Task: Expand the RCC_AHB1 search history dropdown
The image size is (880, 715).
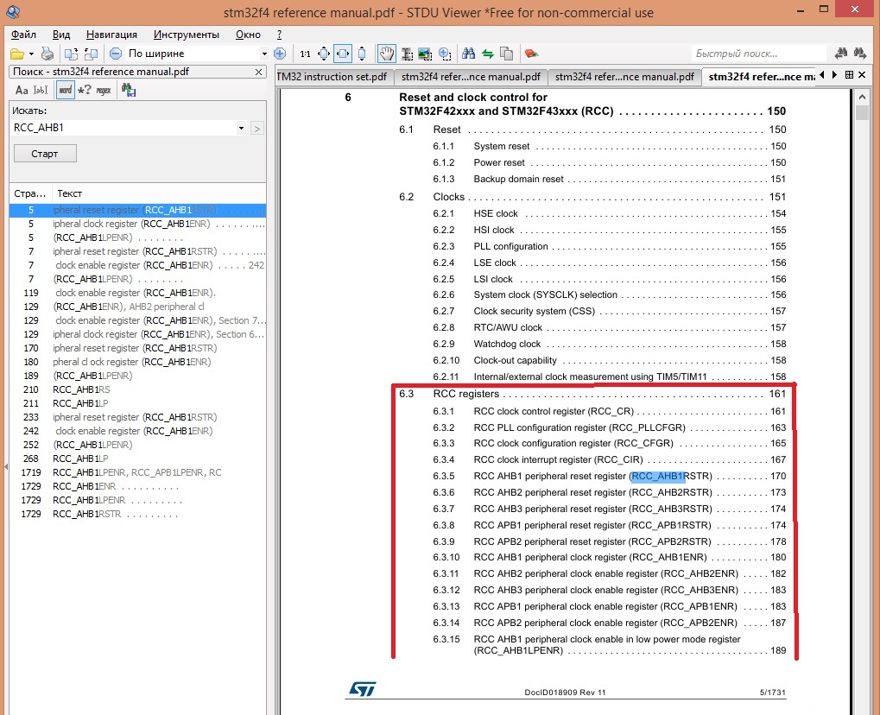Action: click(241, 128)
